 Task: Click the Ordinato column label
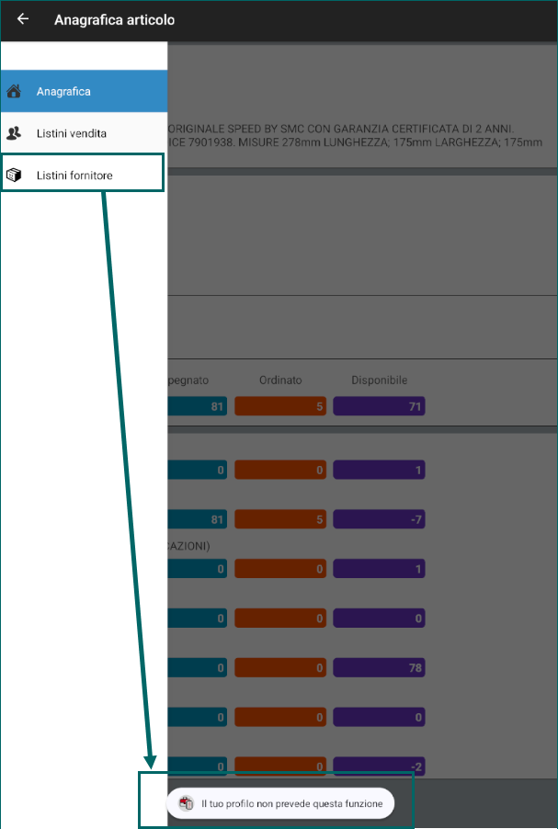(x=280, y=380)
